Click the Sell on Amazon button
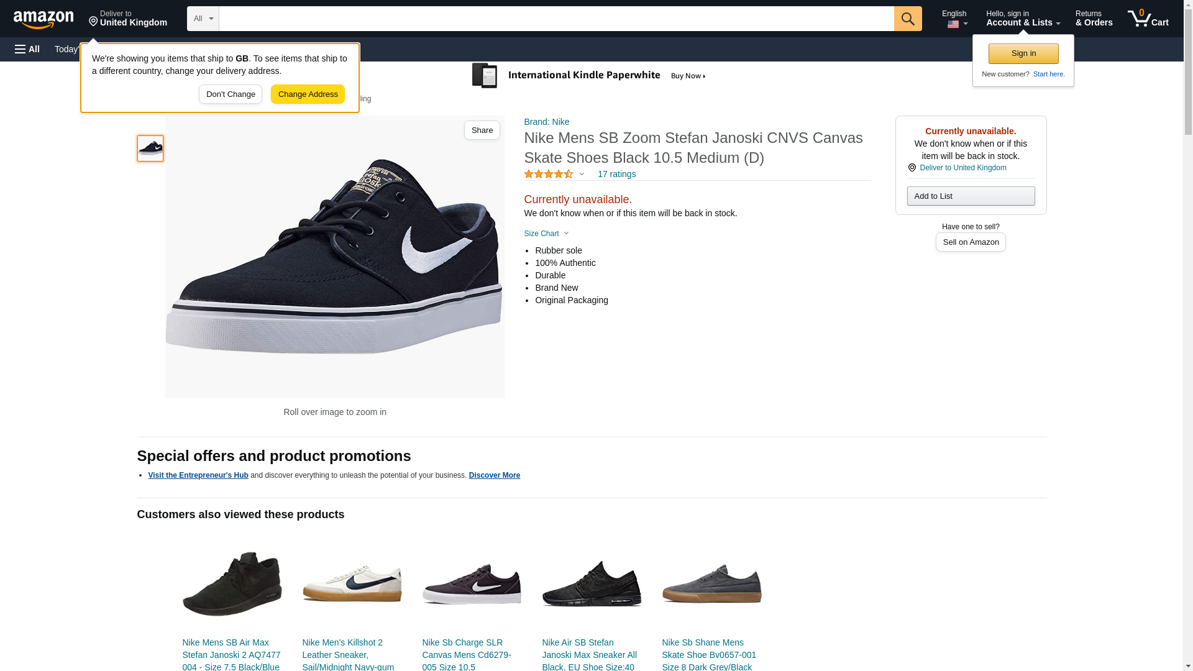Screen dimensions: 1193x671 (971, 242)
